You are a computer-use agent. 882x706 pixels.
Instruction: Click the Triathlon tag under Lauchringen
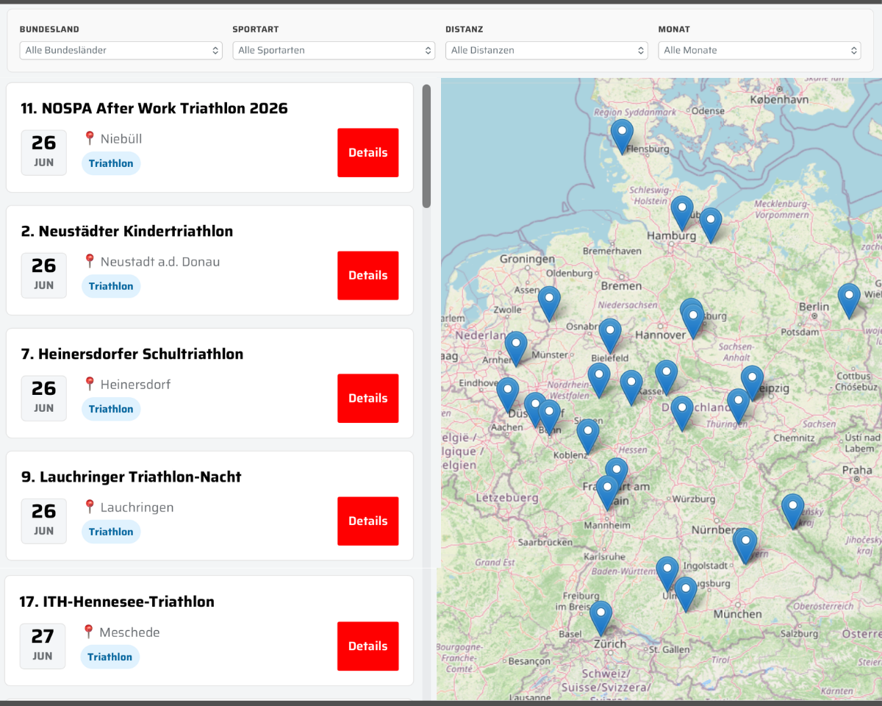111,532
